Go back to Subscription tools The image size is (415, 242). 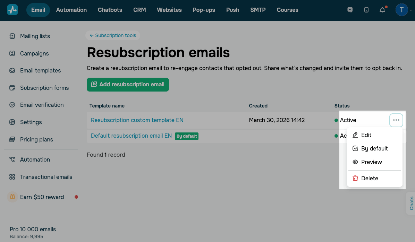tap(113, 35)
